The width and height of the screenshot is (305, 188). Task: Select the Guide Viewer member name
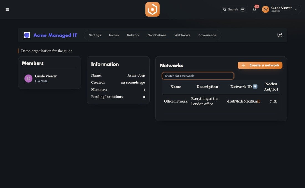[46, 76]
